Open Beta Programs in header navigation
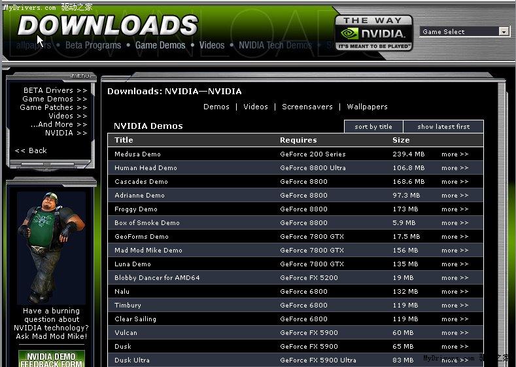 click(x=93, y=45)
